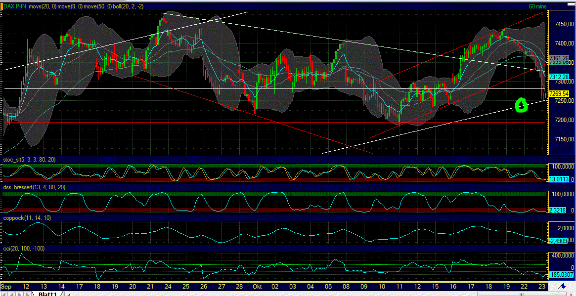Click the DAX P-IN chart title
The image size is (576, 296).
(x=15, y=7)
